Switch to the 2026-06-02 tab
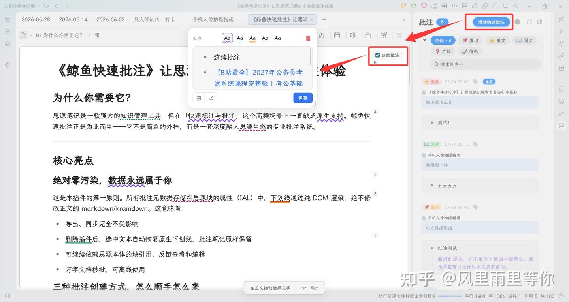Viewport: 569px width, 302px height. tap(111, 19)
